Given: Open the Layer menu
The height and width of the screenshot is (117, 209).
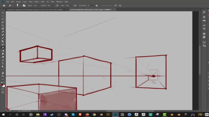Looking at the screenshot, I should point(24,2).
